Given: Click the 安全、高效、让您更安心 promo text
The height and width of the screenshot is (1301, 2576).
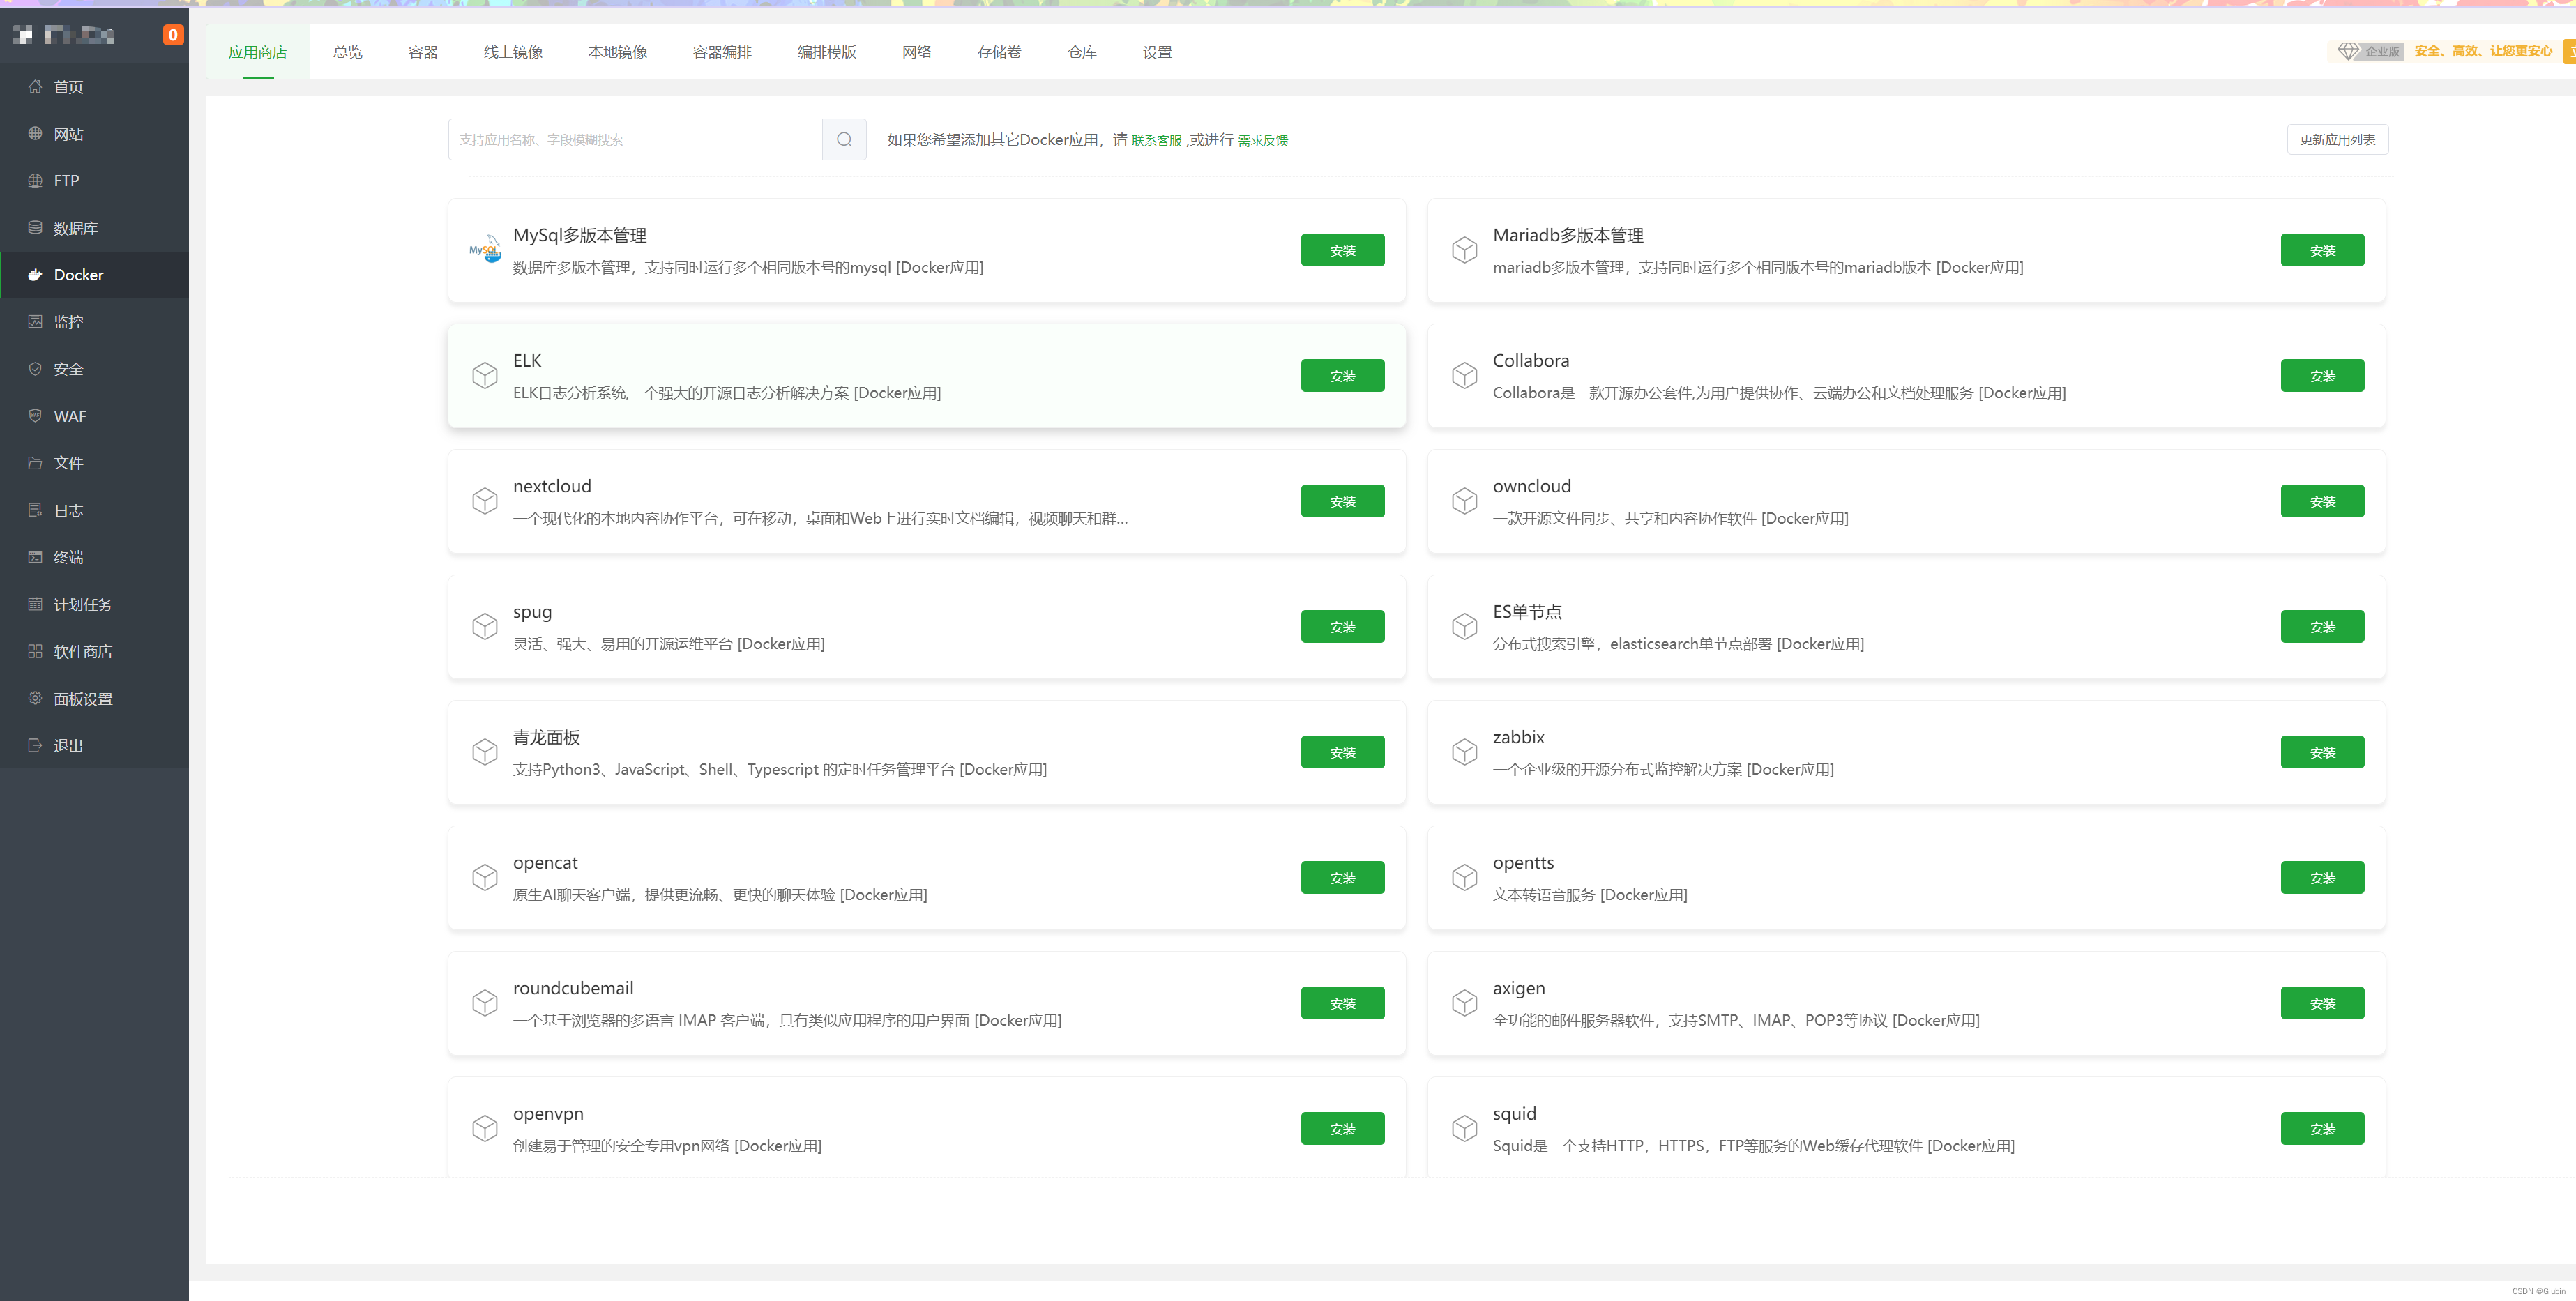Looking at the screenshot, I should pos(2483,51).
